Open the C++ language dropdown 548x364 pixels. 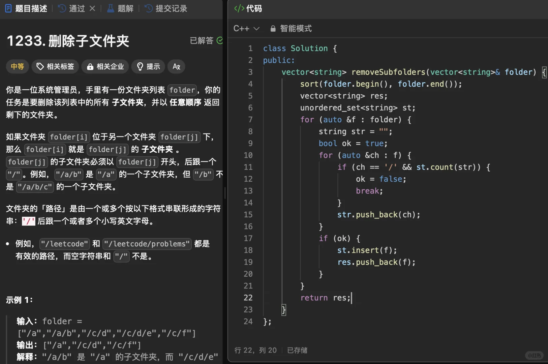click(246, 29)
